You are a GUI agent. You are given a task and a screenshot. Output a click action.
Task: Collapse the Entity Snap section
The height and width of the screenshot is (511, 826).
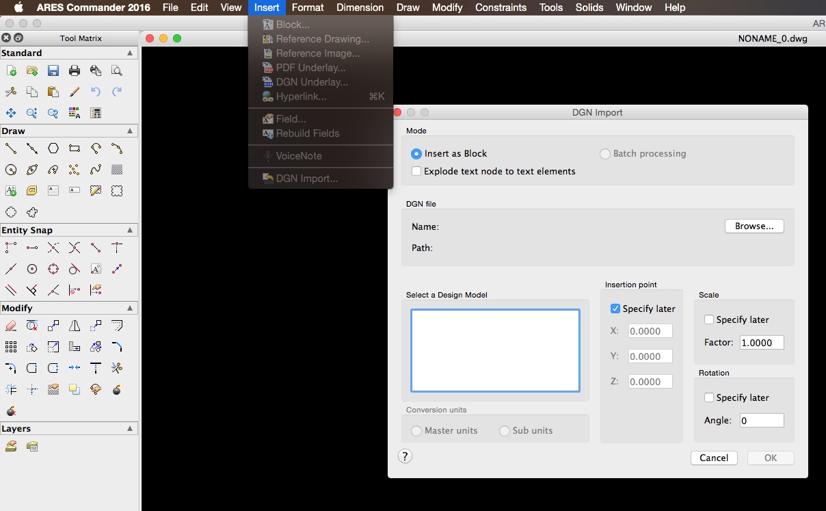130,230
